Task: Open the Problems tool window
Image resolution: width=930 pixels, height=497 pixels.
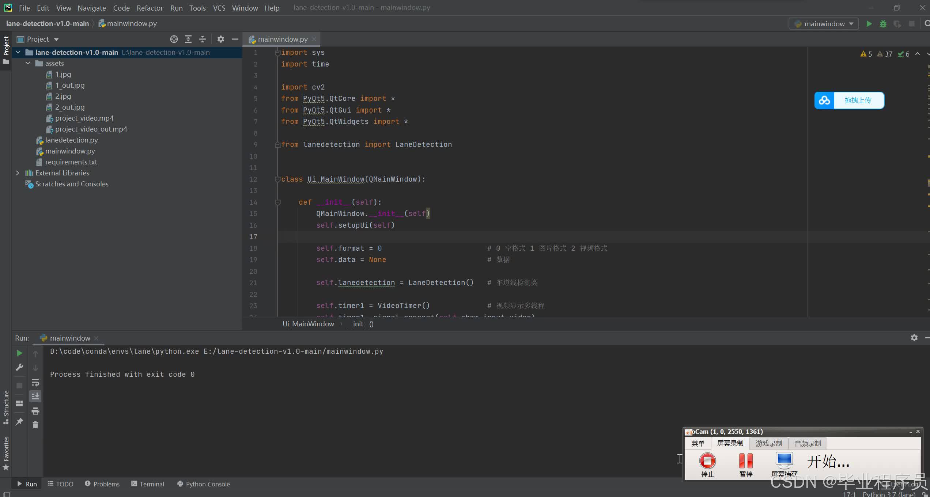Action: pyautogui.click(x=102, y=484)
